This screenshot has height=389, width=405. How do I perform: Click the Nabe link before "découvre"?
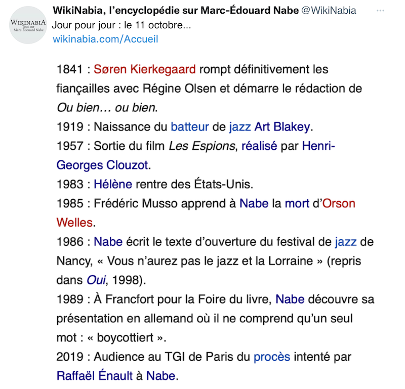pyautogui.click(x=290, y=299)
